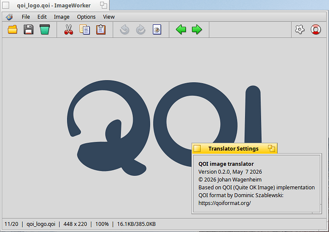Click the qoi_logo.qoi - ImageWorker title tab
The image size is (329, 232).
pyautogui.click(x=55, y=5)
